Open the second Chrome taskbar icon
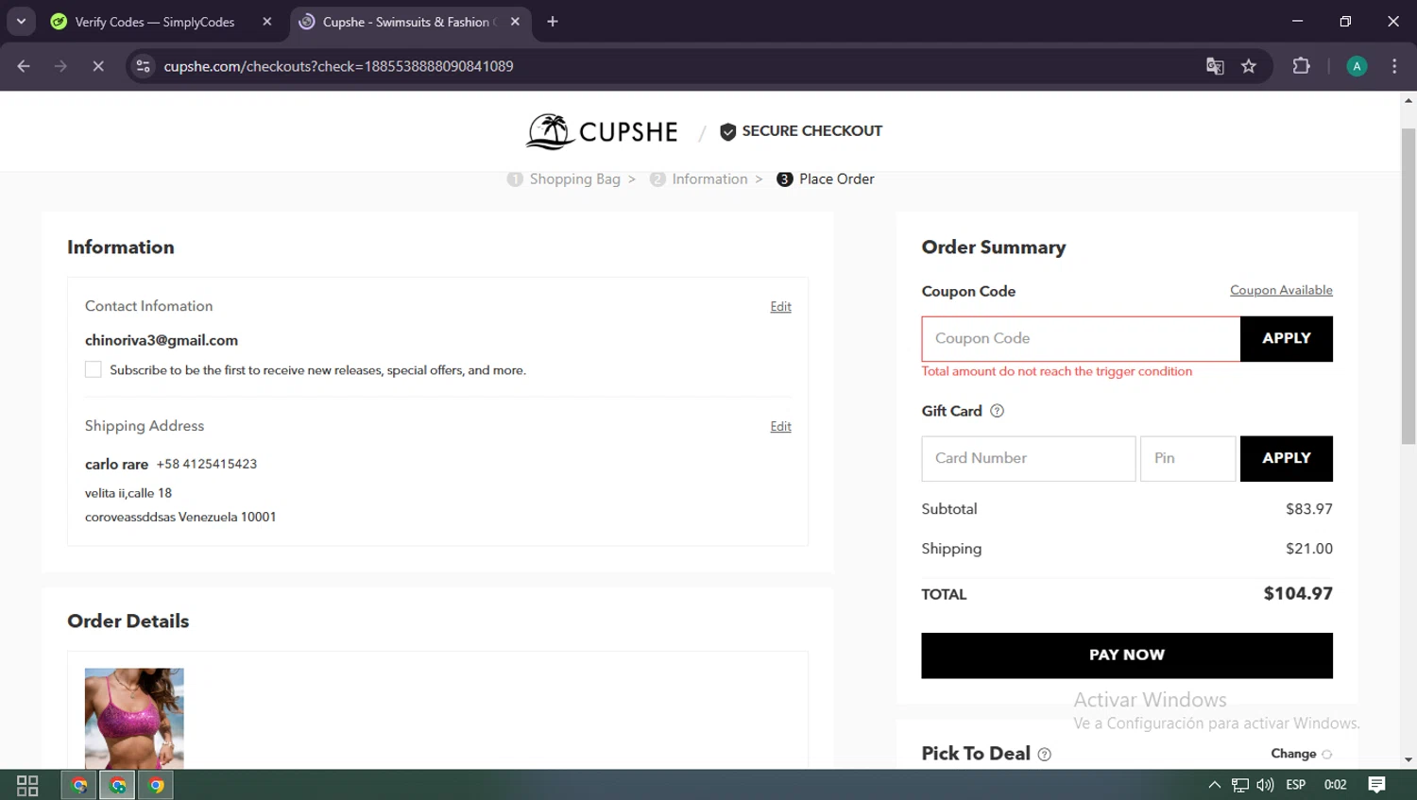The height and width of the screenshot is (800, 1417). [x=117, y=785]
